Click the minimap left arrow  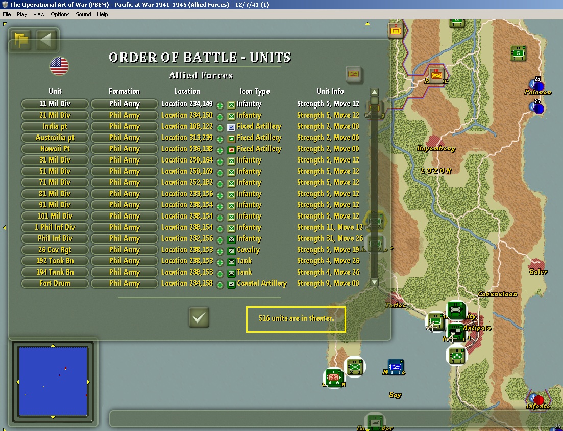(x=18, y=382)
